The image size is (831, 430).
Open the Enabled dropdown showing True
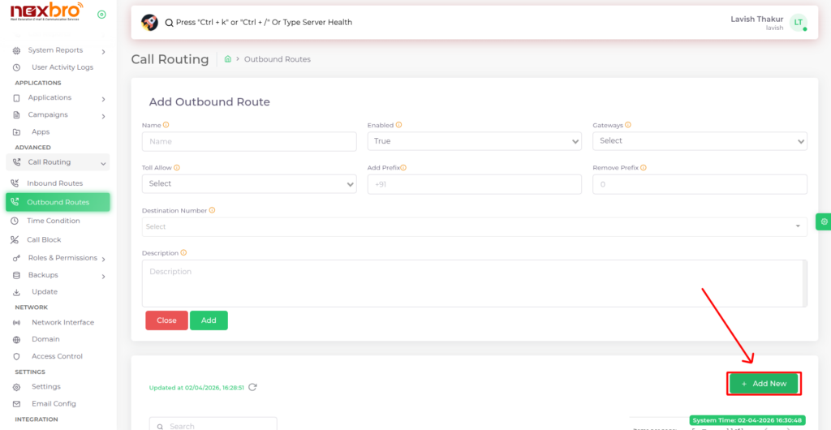click(x=474, y=141)
